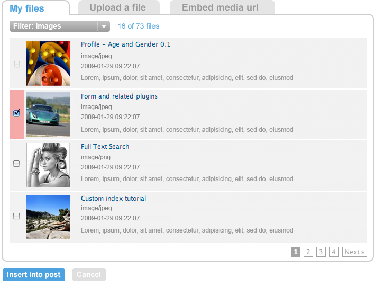Open the black-and-white portrait thumbnail

(48, 165)
